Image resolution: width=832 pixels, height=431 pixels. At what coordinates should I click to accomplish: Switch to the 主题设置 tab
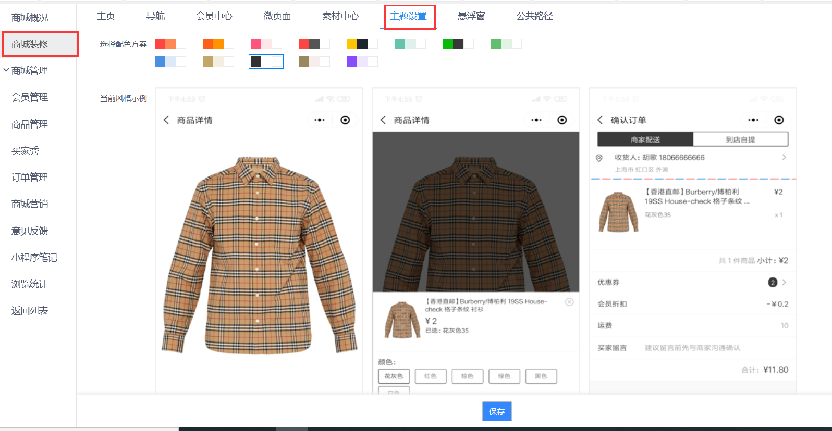[x=409, y=16]
